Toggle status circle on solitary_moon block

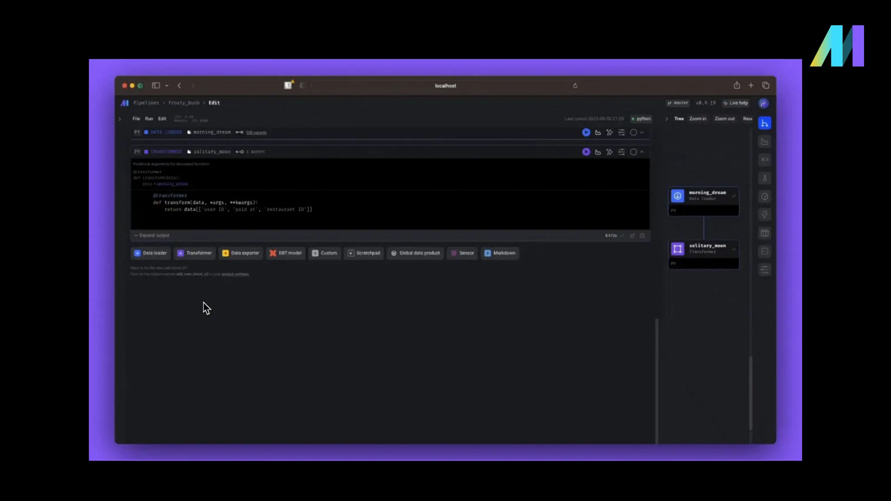tap(633, 152)
